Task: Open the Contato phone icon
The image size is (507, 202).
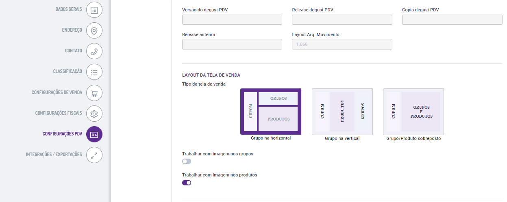Action: click(94, 51)
